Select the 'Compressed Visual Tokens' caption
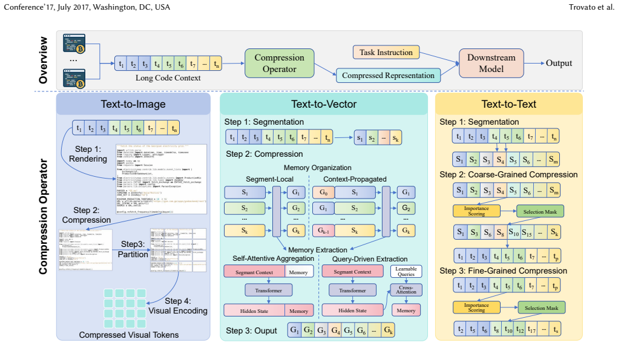This screenshot has width=618, height=345. click(x=129, y=335)
